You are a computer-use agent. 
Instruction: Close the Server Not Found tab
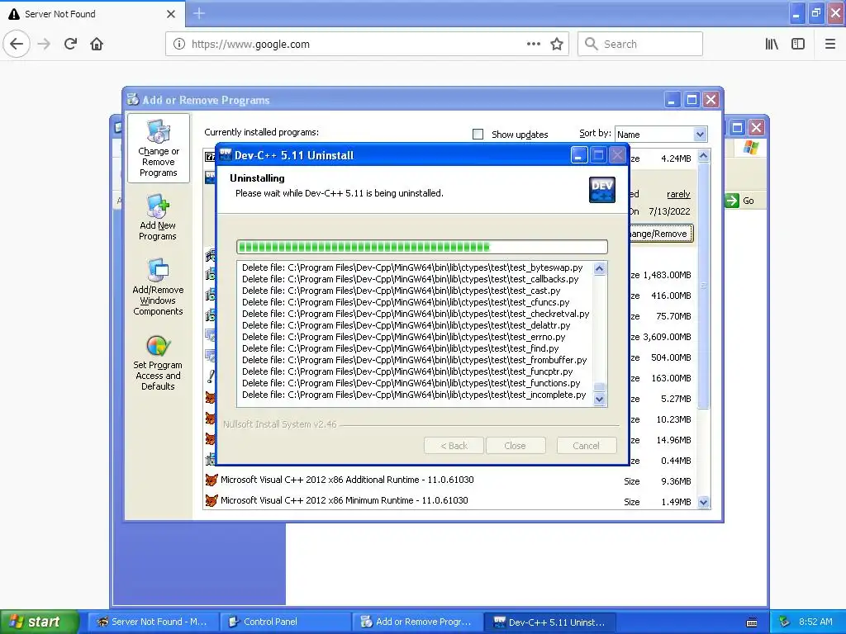[x=171, y=14]
